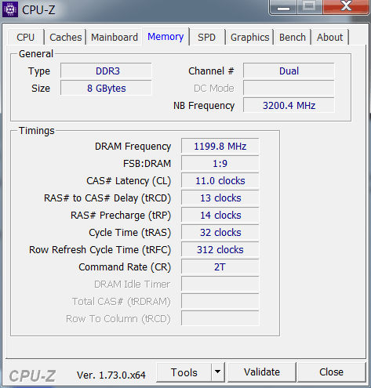The height and width of the screenshot is (388, 371).
Task: Click the Command Rate (CR) label
Action: (125, 267)
